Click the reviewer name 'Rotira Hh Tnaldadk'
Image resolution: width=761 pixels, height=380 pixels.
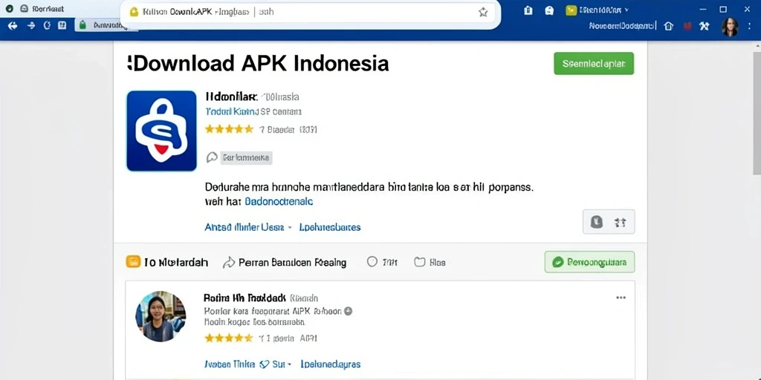point(245,298)
